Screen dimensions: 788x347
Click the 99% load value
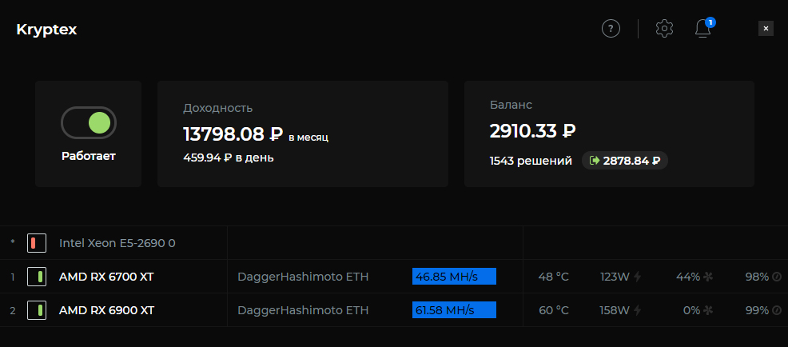pos(757,310)
